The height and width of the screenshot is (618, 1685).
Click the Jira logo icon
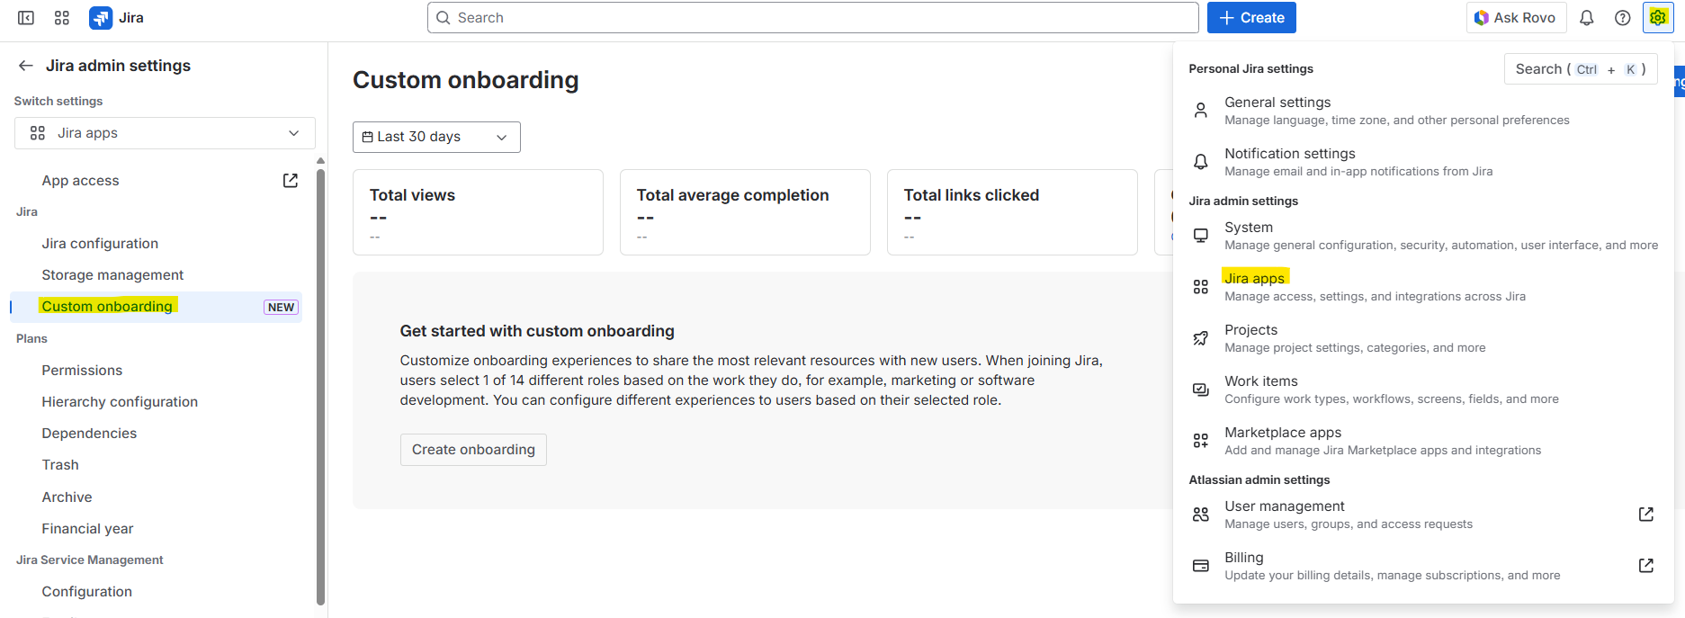click(x=101, y=18)
